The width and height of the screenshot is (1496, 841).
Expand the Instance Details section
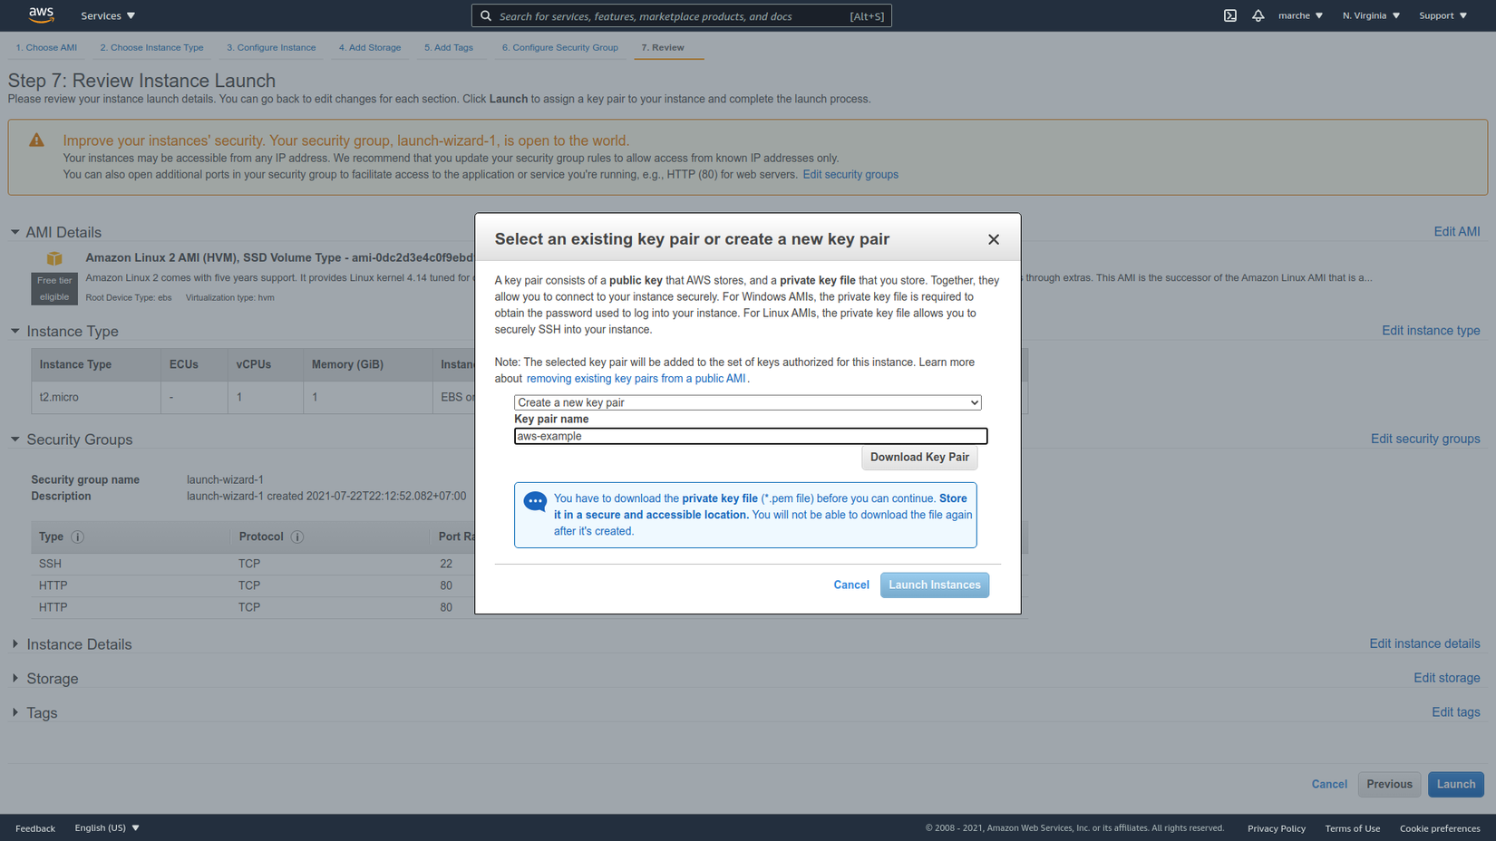coord(15,643)
